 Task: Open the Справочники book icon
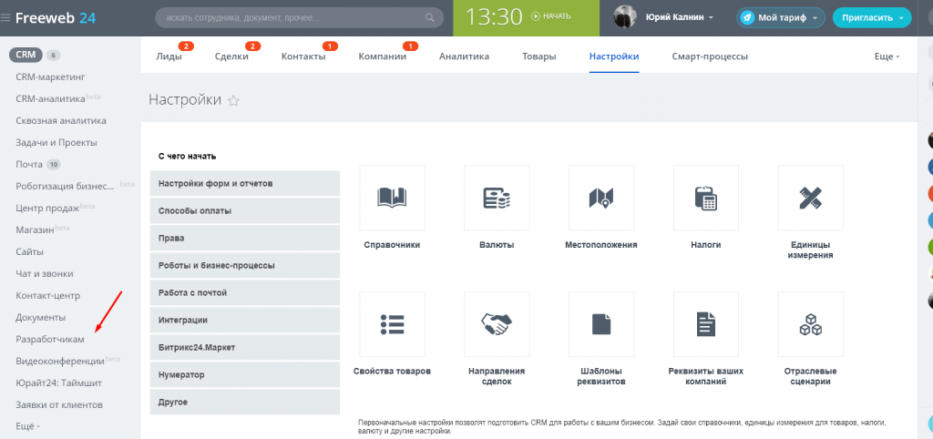tap(392, 198)
